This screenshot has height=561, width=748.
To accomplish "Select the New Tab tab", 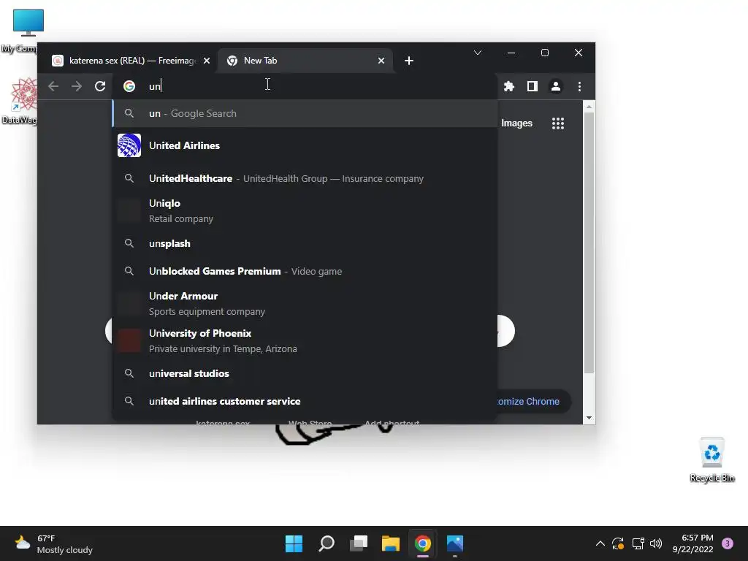I will [x=306, y=61].
